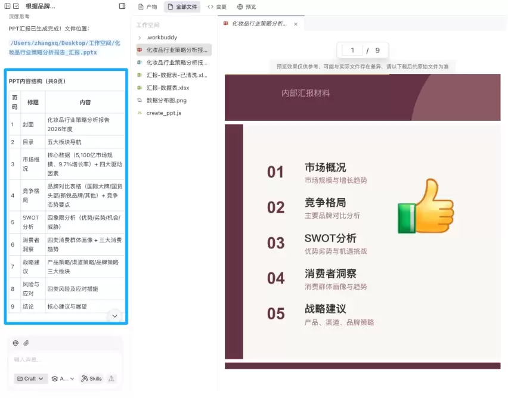Click 市场概况 heading in slide preview

[x=326, y=167]
